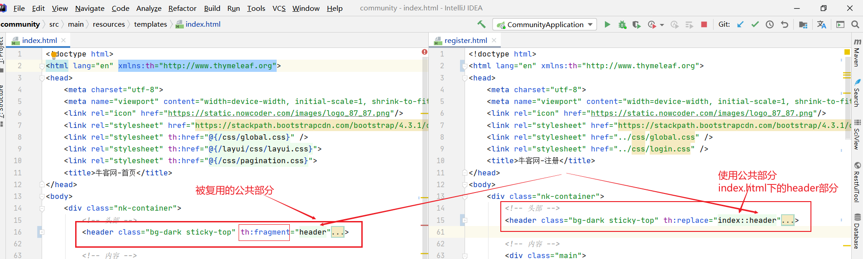The height and width of the screenshot is (259, 863).
Task: Click the bottom red error stripe mark in index.html
Action: pos(424,225)
